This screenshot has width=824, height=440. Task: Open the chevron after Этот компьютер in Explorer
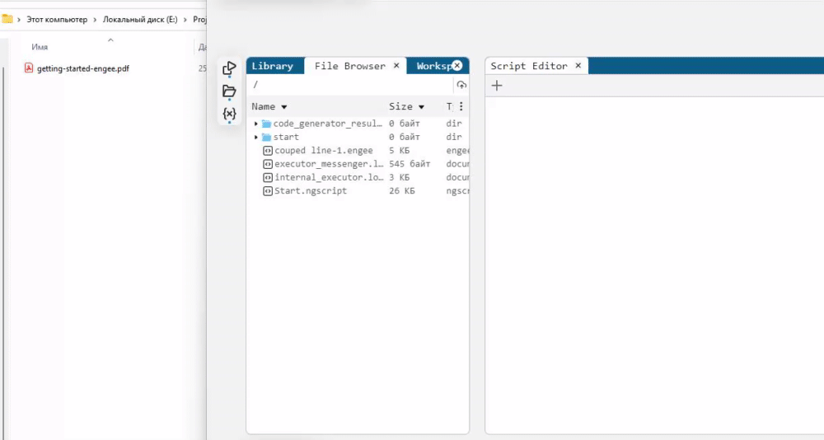point(95,20)
